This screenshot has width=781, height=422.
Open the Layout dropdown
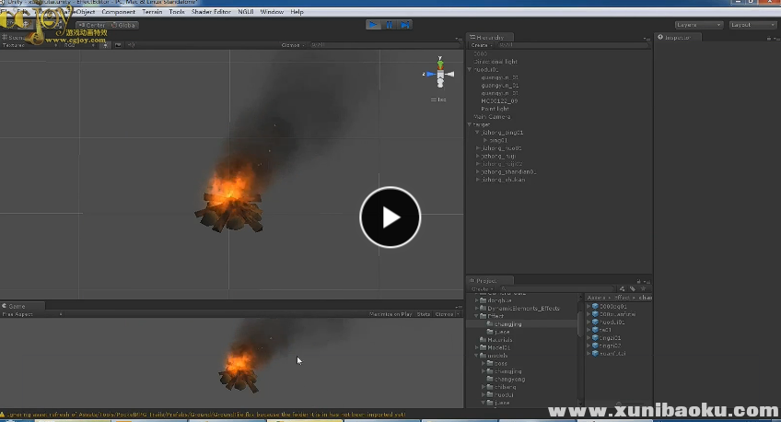pyautogui.click(x=752, y=25)
